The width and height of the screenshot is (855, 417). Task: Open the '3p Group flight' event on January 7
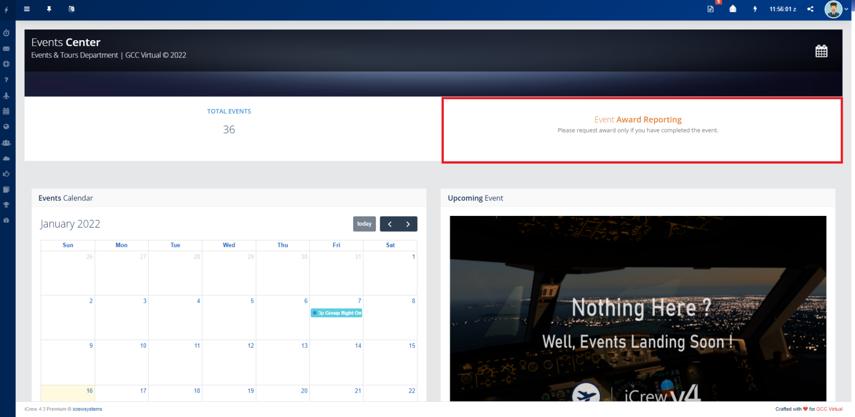coord(336,313)
